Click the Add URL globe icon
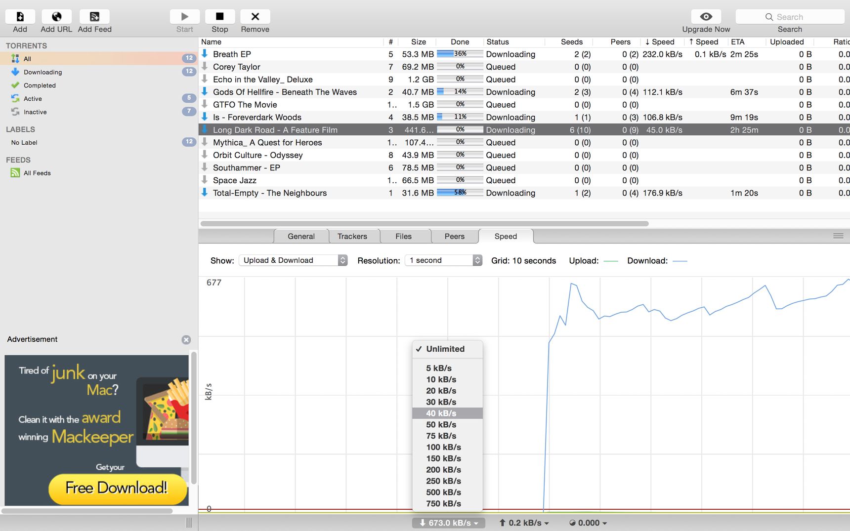Image resolution: width=850 pixels, height=531 pixels. click(x=56, y=17)
